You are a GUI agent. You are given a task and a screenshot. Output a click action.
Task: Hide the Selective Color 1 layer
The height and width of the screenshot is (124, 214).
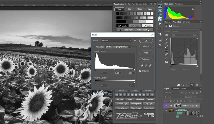[166, 110]
